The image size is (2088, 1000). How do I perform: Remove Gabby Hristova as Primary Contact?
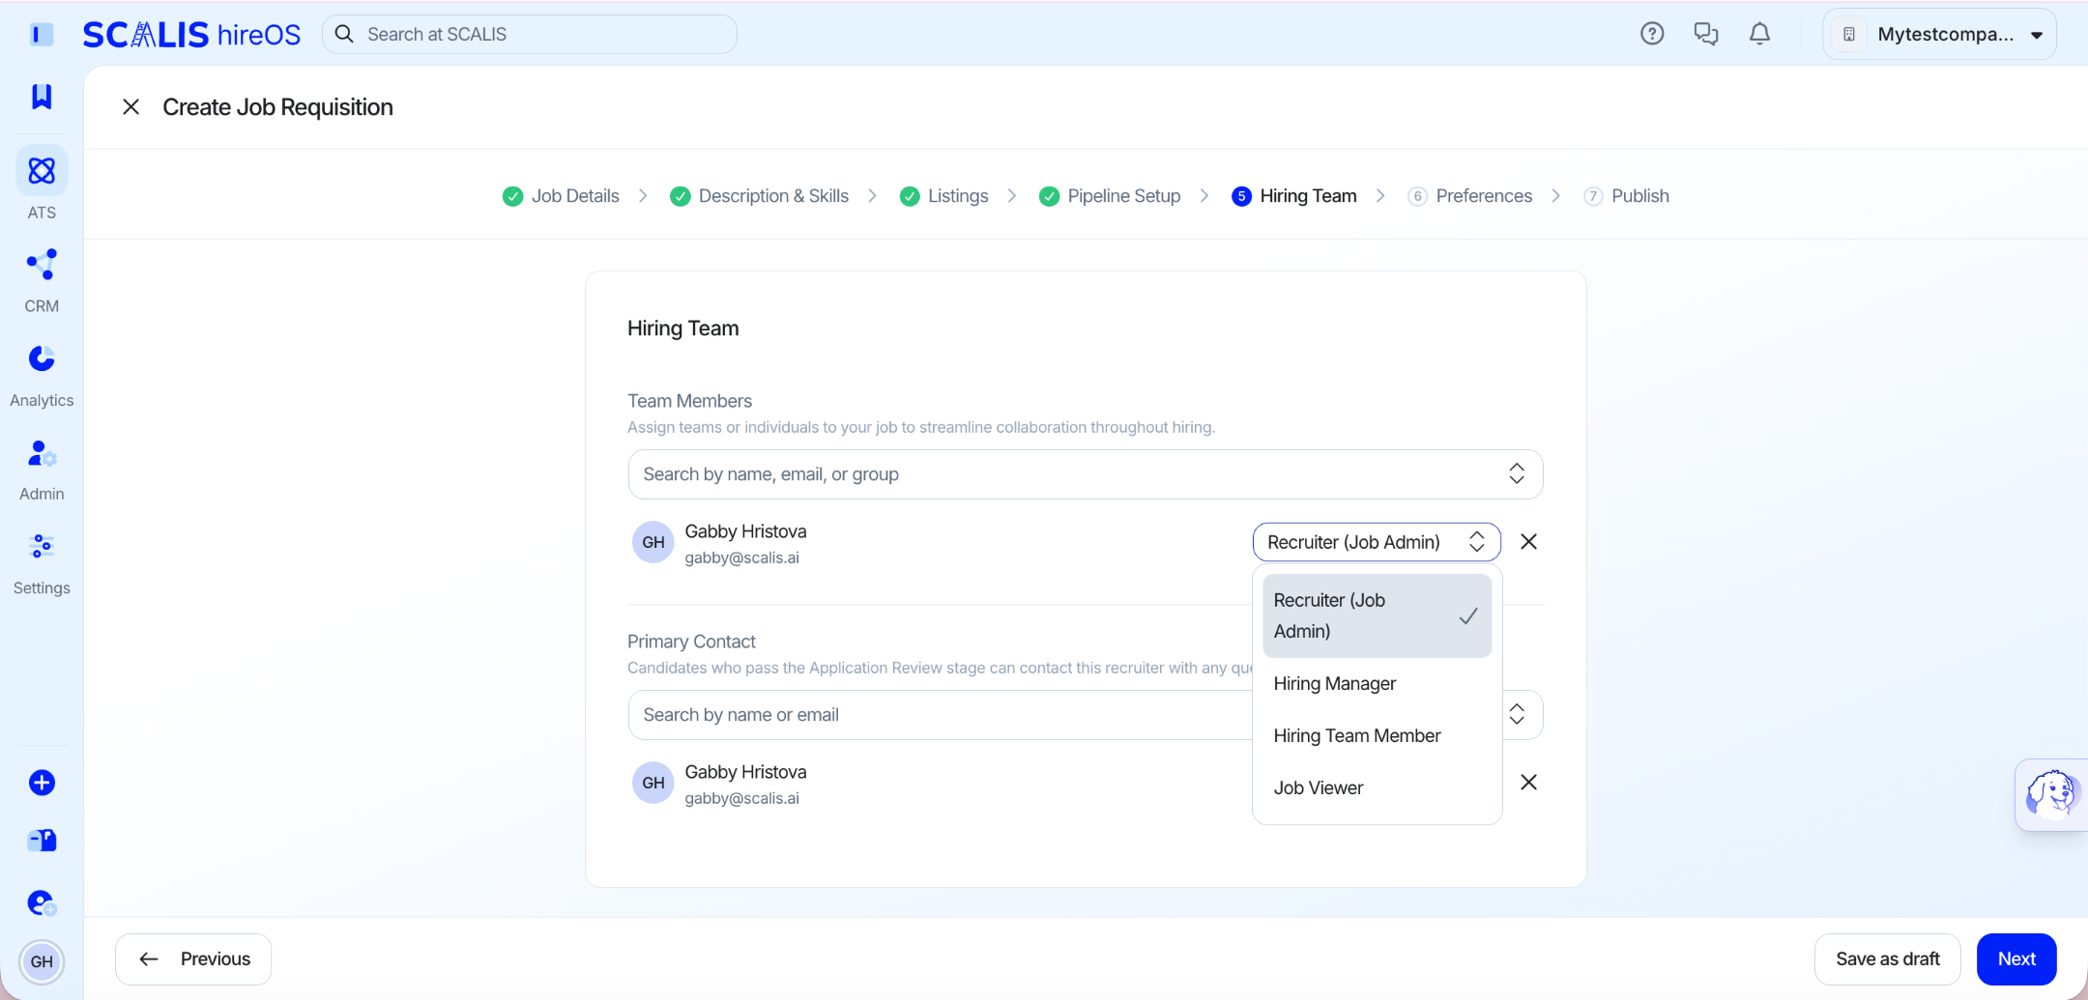(x=1528, y=783)
